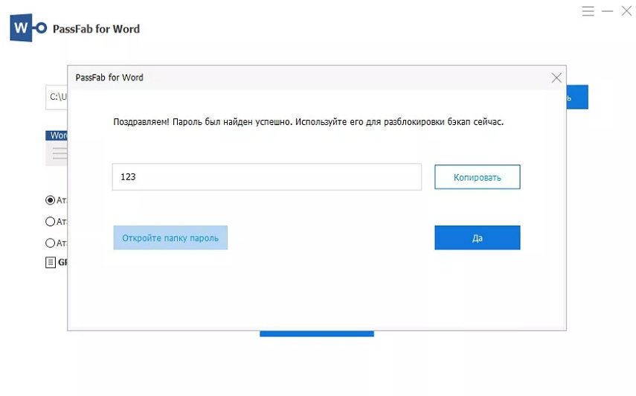The width and height of the screenshot is (636, 396).
Task: Select the already checked attack radio button
Action: [50, 200]
